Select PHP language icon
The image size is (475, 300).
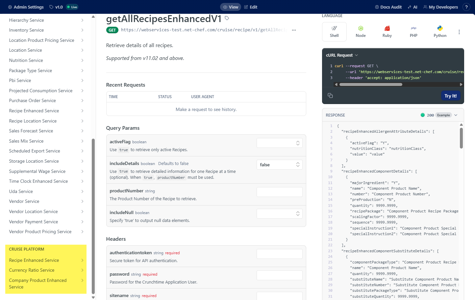tap(413, 32)
